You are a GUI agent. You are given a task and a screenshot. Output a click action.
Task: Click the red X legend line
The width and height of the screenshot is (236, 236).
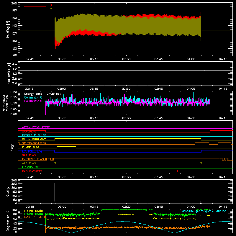[35, 6]
